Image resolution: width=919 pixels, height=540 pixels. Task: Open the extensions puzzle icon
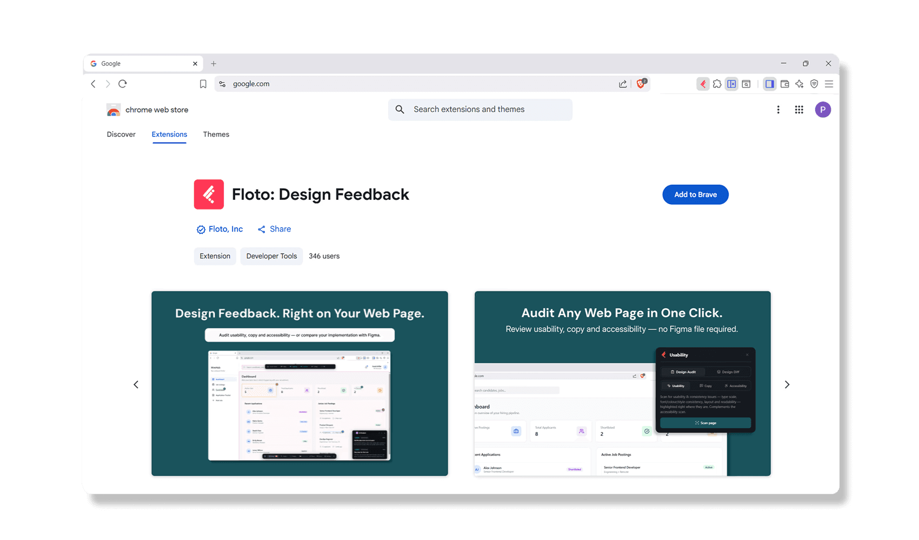(717, 84)
